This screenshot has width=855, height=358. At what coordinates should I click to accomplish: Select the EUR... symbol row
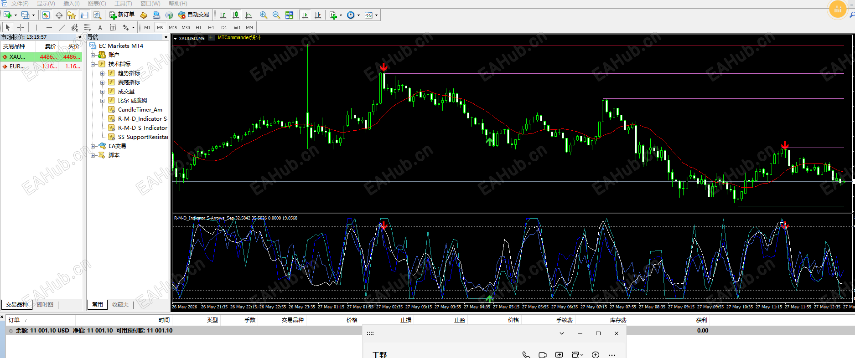point(41,66)
